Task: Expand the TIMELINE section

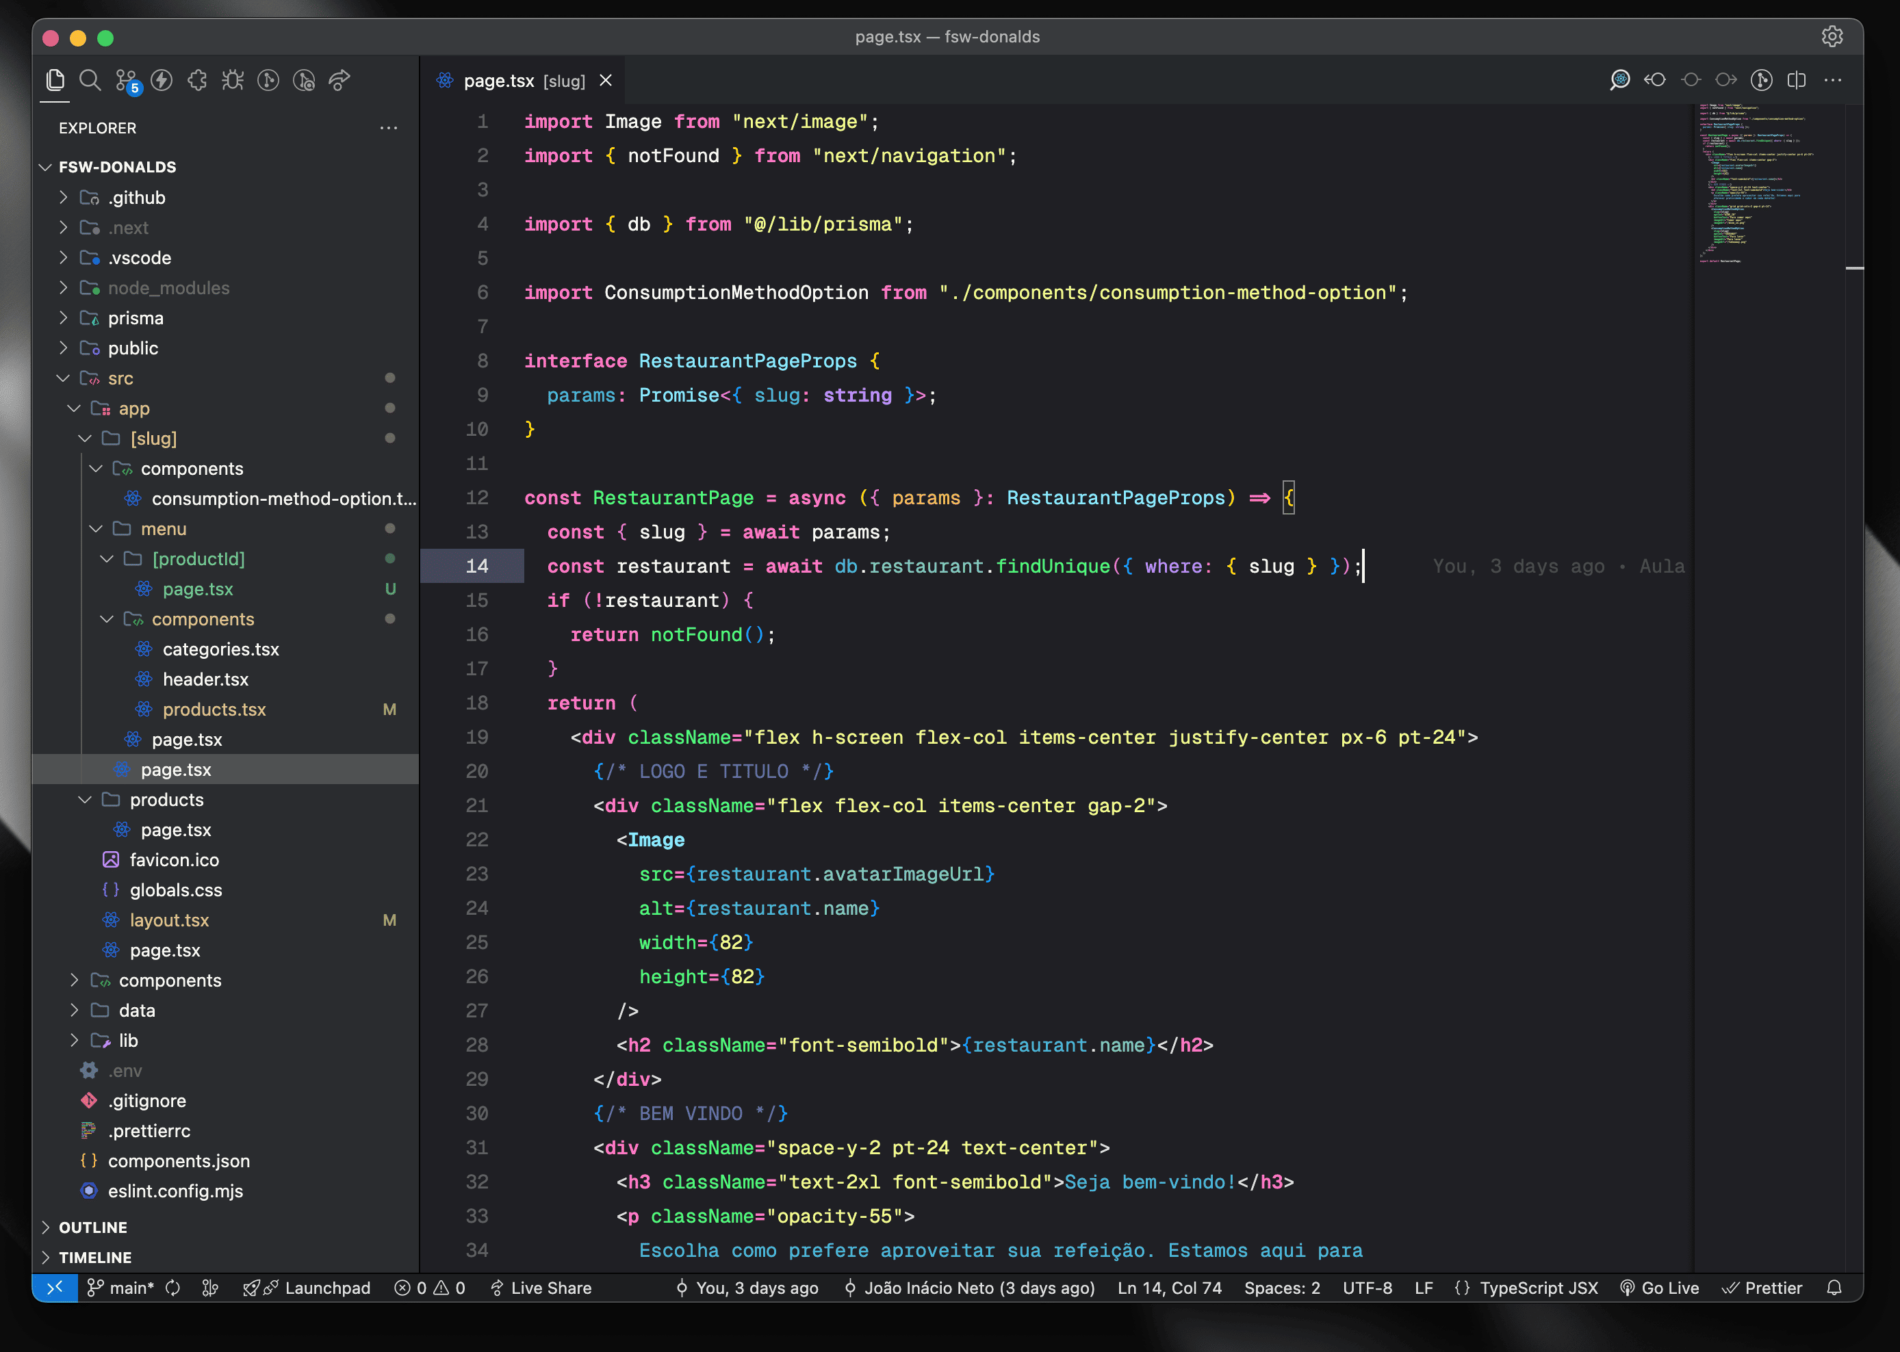Action: click(x=95, y=1257)
